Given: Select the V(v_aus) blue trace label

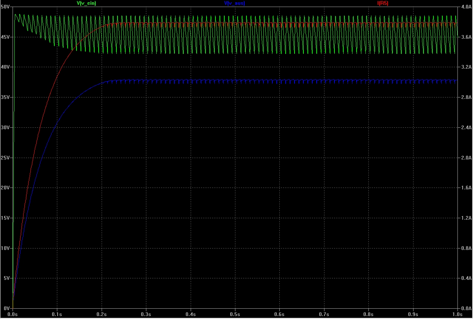Looking at the screenshot, I should [x=234, y=3].
